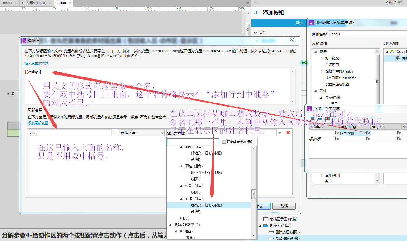Click fx icon in xingbie 添加行 row
The image size is (407, 241).
click(x=399, y=139)
